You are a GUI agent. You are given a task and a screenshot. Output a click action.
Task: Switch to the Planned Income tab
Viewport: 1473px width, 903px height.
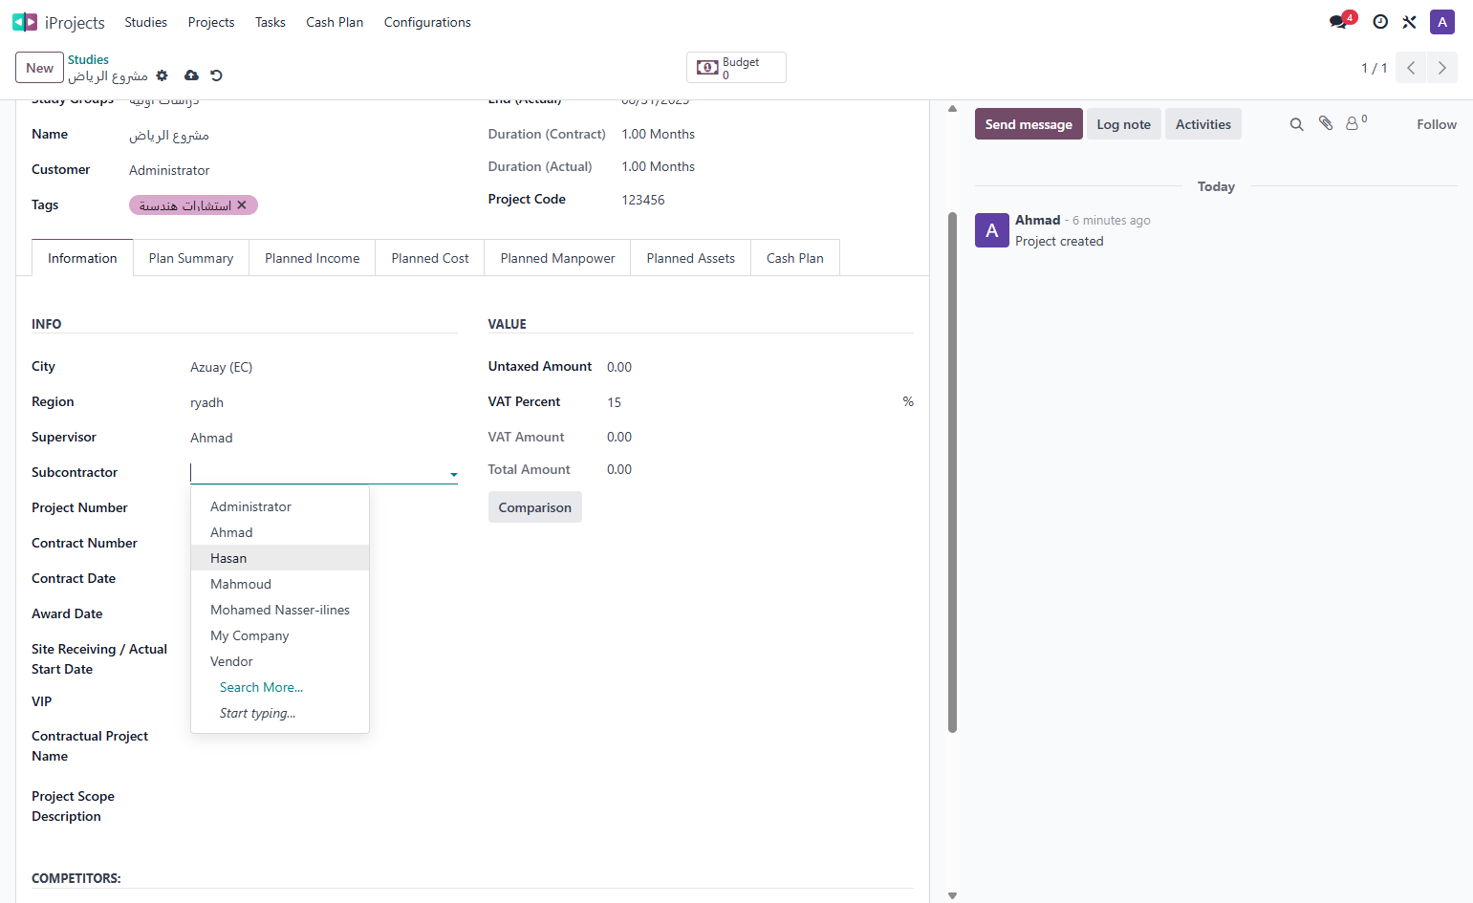coord(313,258)
